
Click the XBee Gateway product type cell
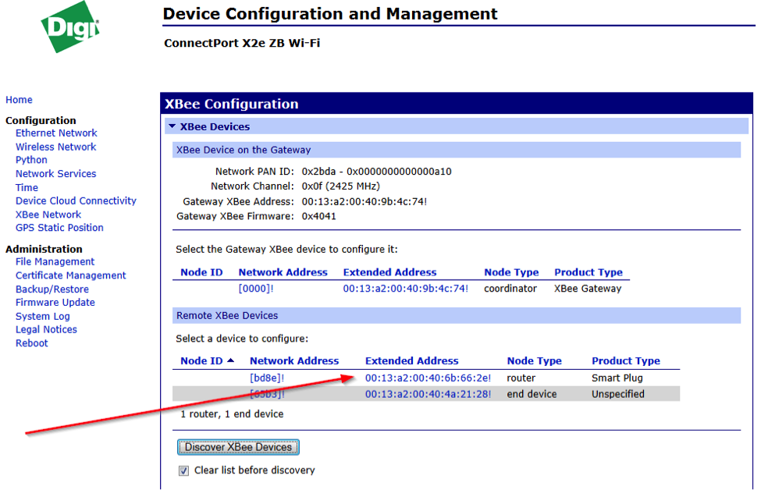click(588, 288)
